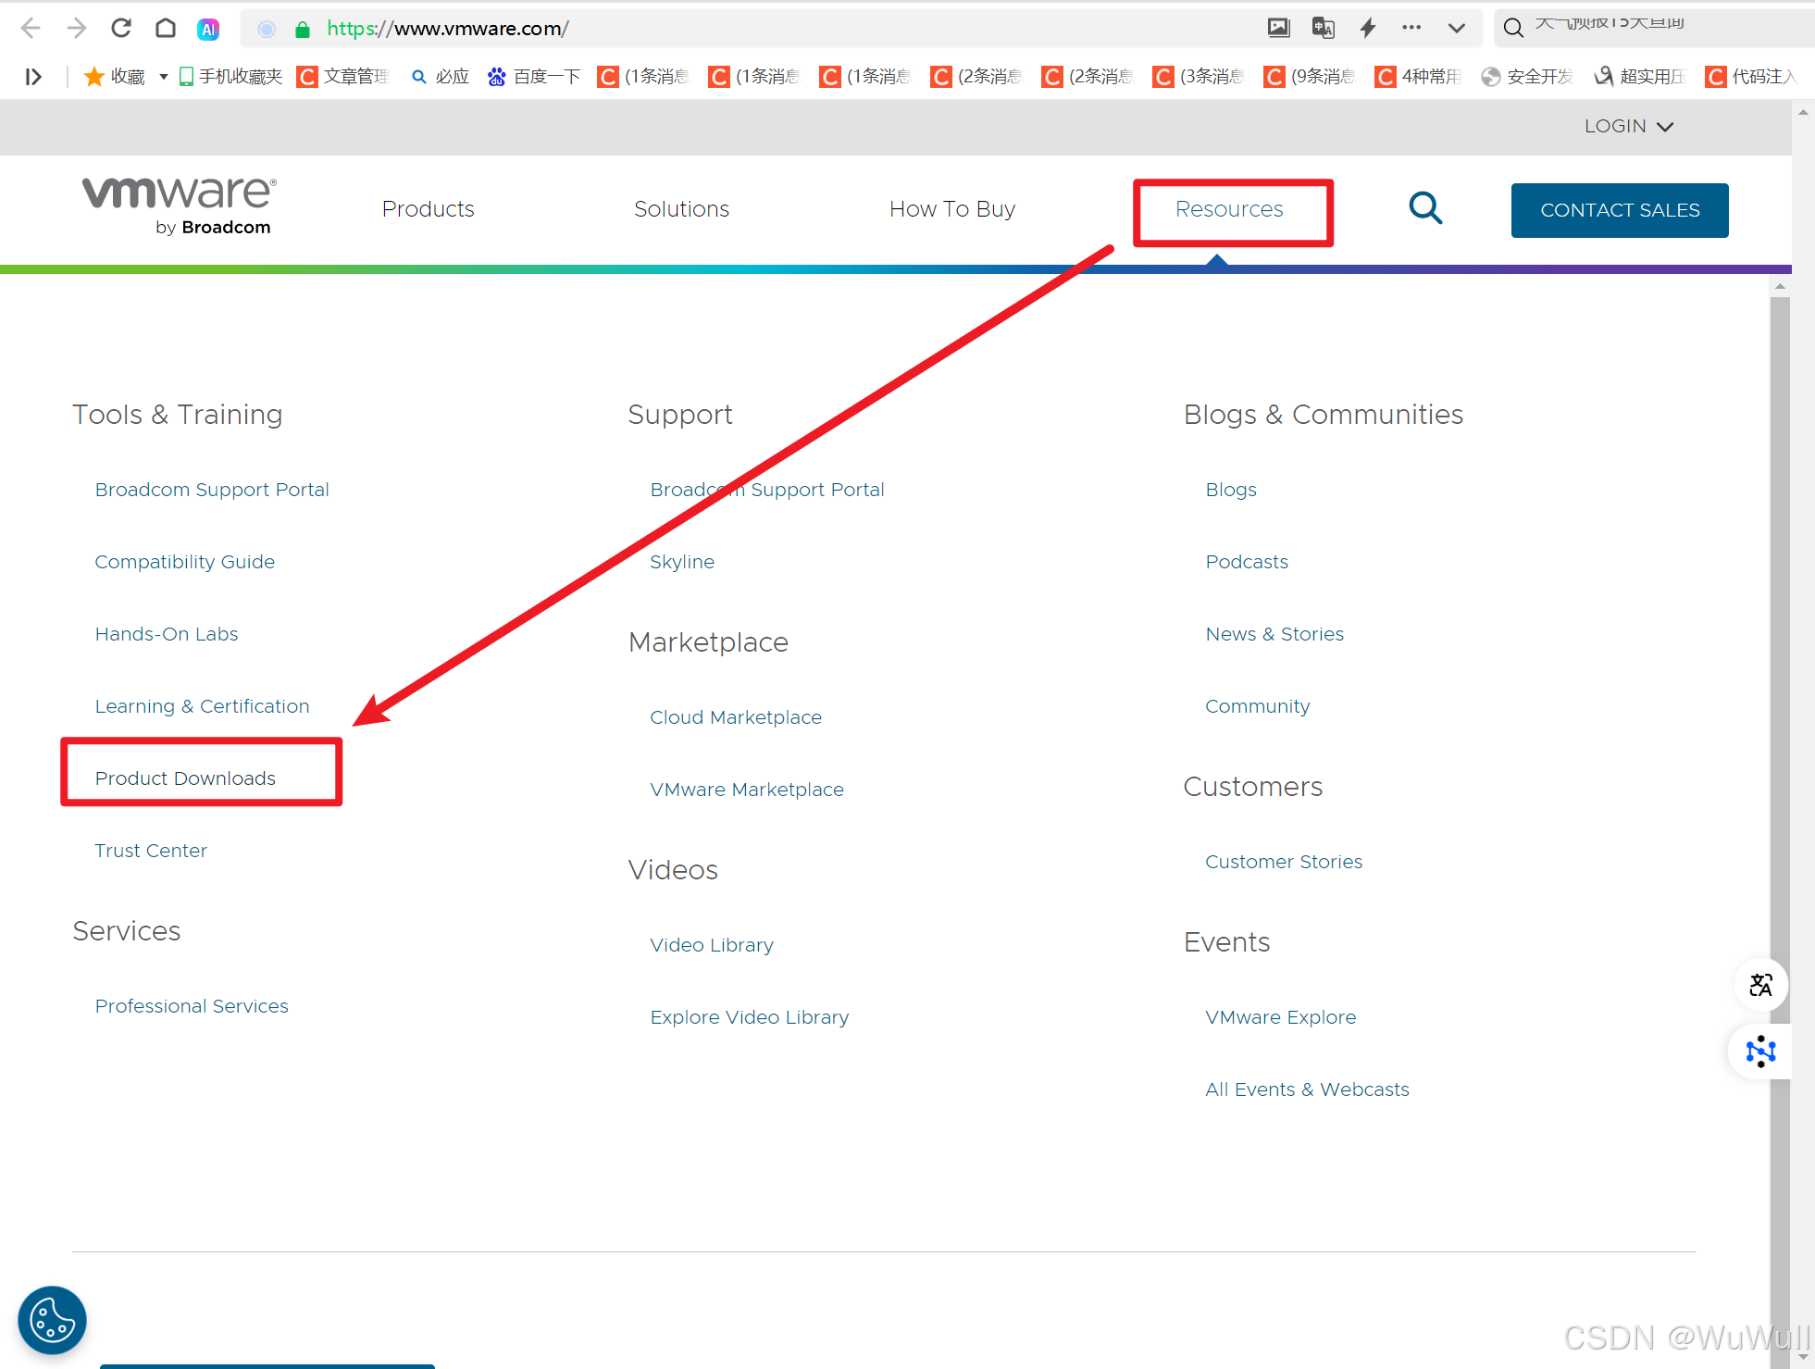The height and width of the screenshot is (1369, 1815).
Task: Click the VMware site search magnifier icon
Action: (1424, 208)
